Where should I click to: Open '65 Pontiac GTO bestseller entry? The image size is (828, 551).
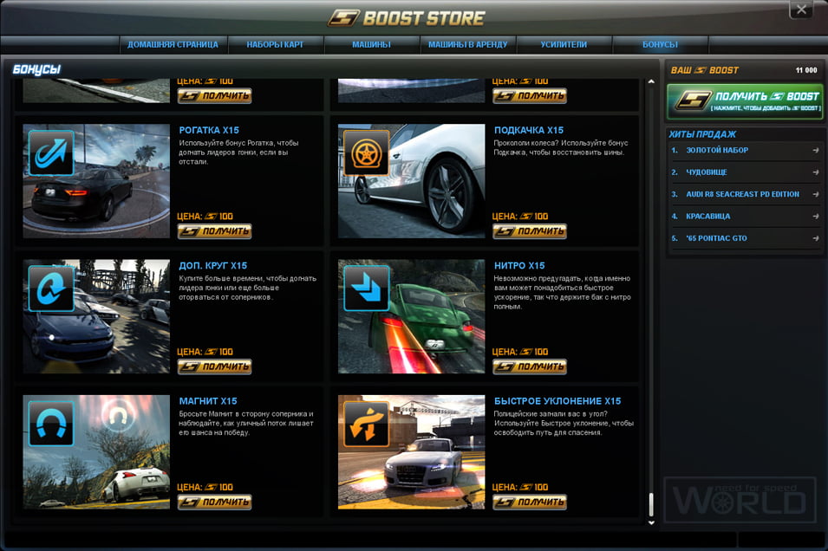tap(745, 238)
